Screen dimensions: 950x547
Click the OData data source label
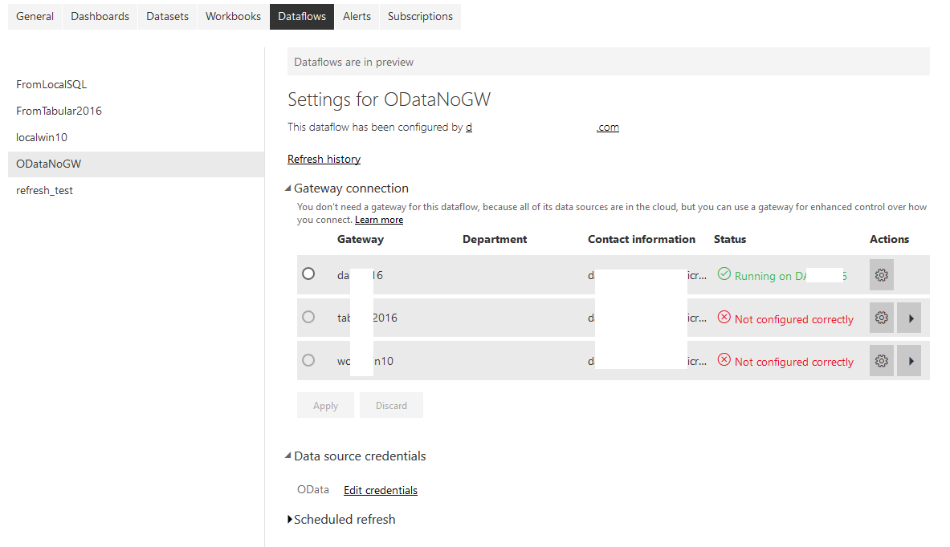[x=312, y=489]
